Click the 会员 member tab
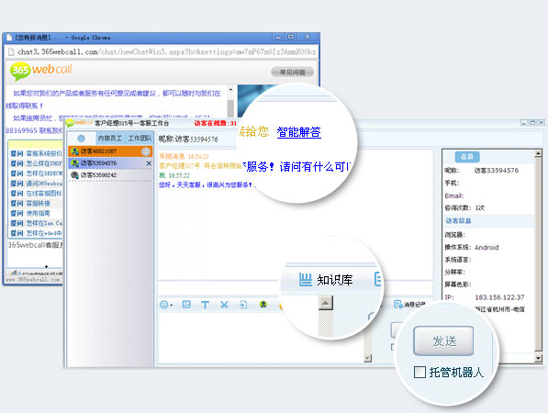The height and width of the screenshot is (413, 548). (467, 157)
